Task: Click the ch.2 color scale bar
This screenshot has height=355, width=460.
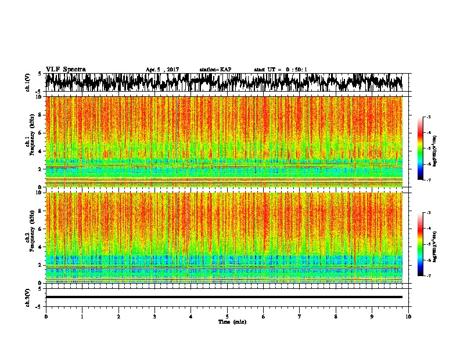Action: pyautogui.click(x=420, y=244)
